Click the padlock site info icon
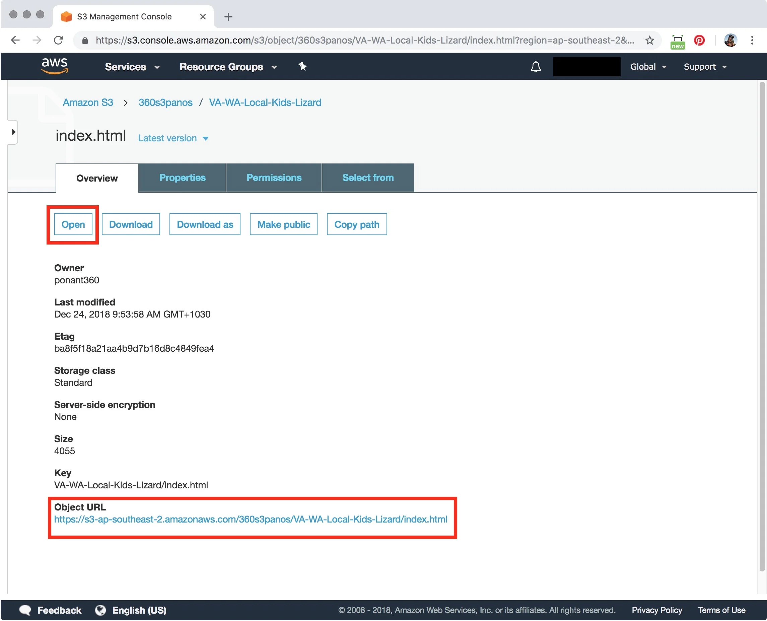 coord(85,41)
